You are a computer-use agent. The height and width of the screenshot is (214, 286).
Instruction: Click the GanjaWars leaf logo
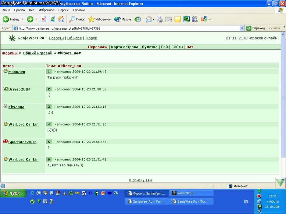coord(12,38)
